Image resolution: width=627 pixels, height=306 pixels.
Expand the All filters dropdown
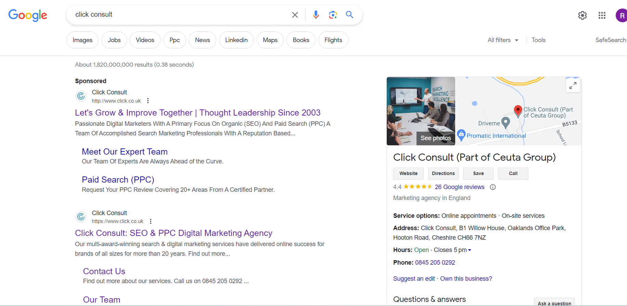point(503,40)
